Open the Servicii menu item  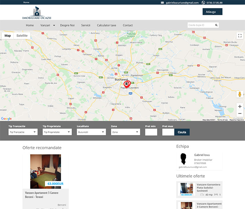click(86, 25)
